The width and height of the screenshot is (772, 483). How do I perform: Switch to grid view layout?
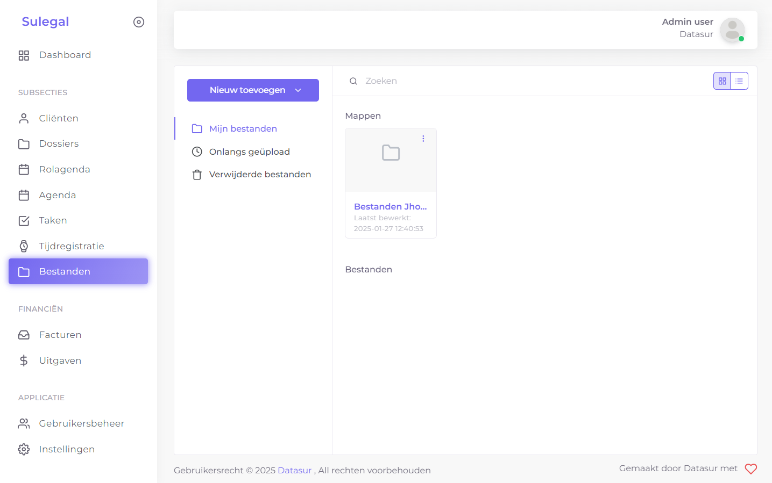[722, 81]
